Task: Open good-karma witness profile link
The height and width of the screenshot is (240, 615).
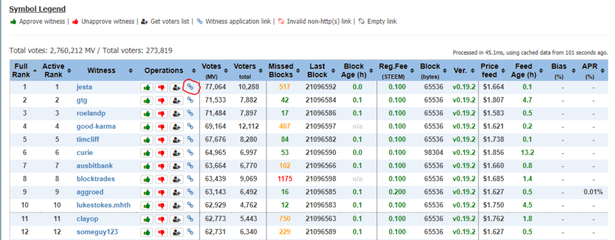Action: click(x=96, y=127)
